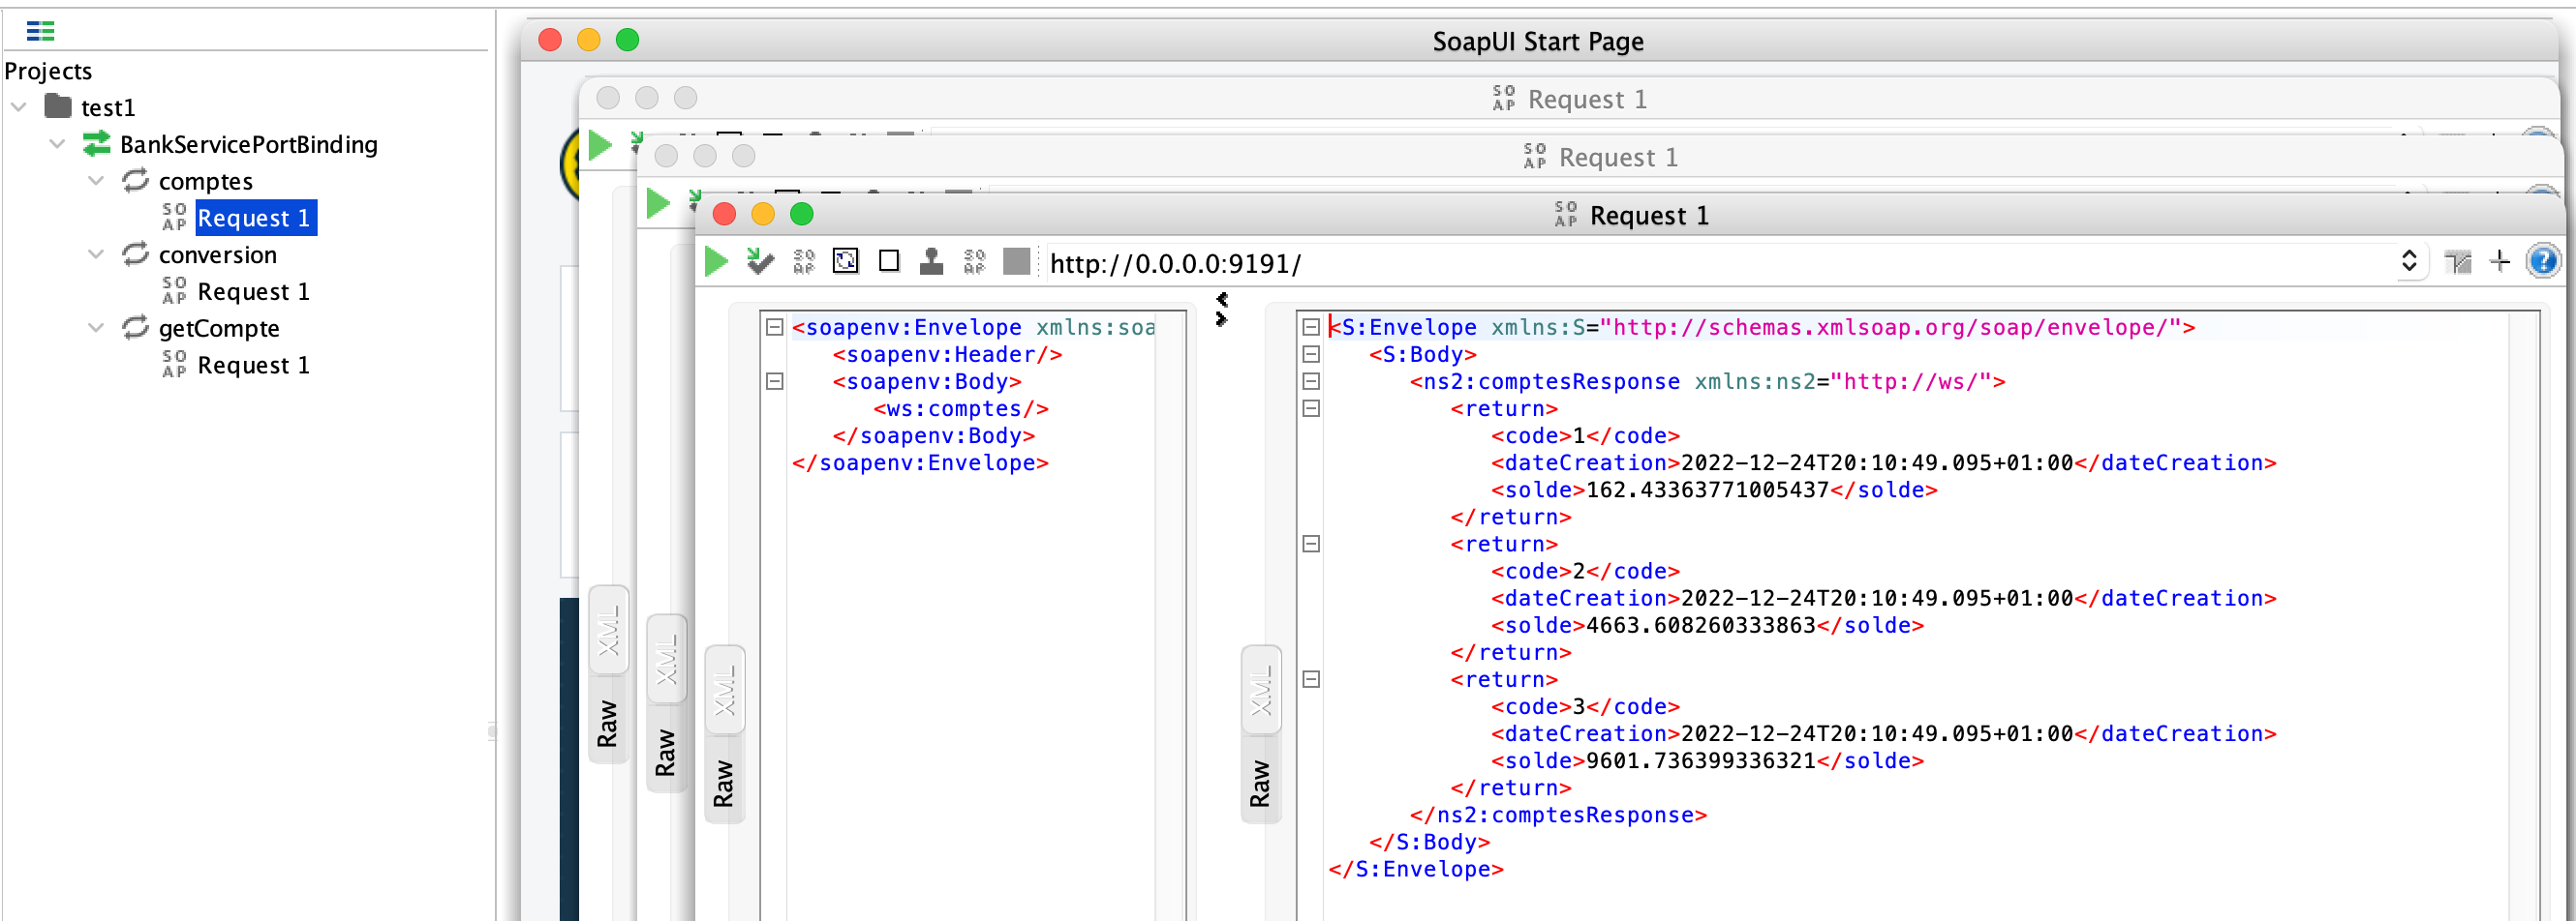
Task: Click the right-pointing splitter arrow between editors
Action: (1222, 319)
